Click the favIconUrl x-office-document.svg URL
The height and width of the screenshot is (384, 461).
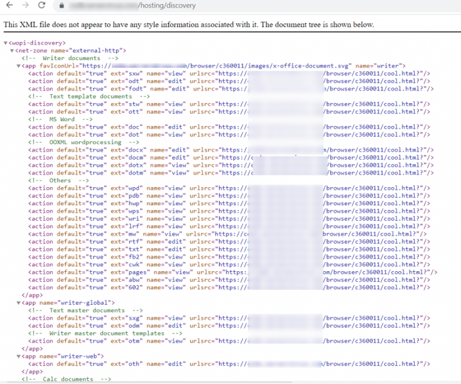pyautogui.click(x=215, y=66)
